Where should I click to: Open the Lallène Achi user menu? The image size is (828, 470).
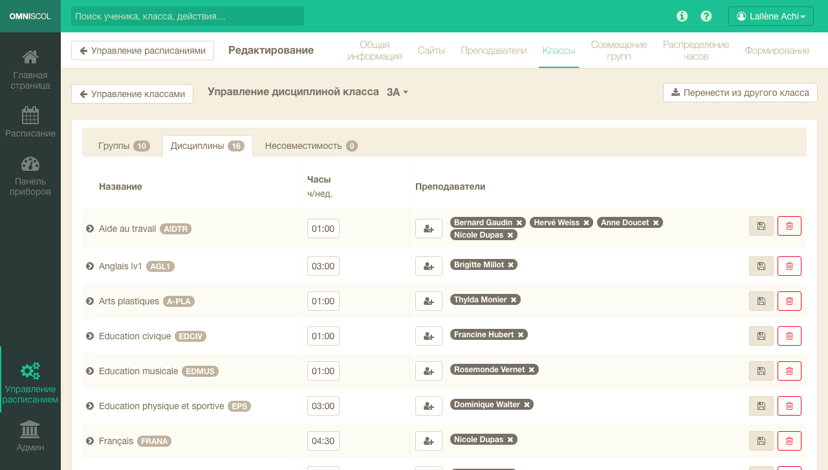click(770, 16)
